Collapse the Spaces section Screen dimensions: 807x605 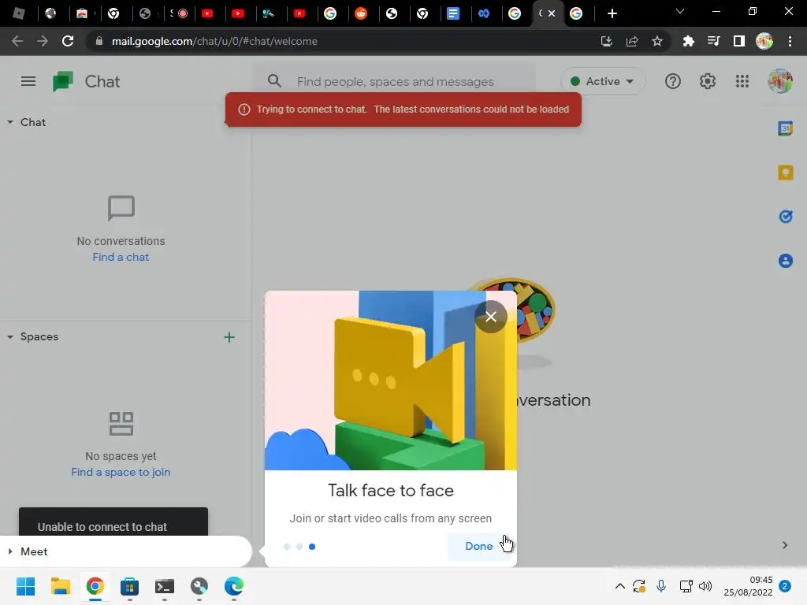[x=9, y=337]
